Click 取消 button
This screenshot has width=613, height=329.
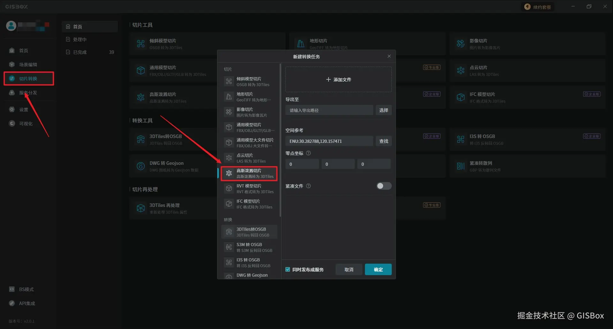click(349, 270)
